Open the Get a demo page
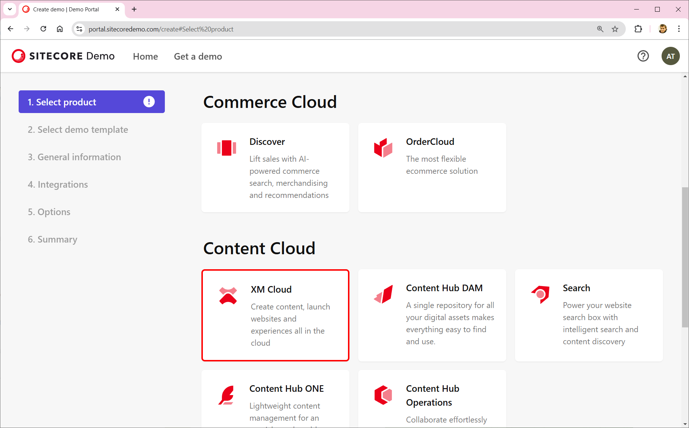This screenshot has height=428, width=689. click(x=198, y=56)
